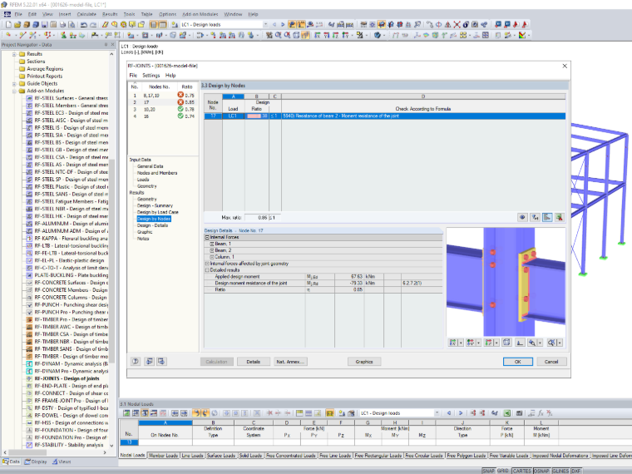Image resolution: width=632 pixels, height=474 pixels.
Task: Switch to the Surface Loads tab
Action: 221,456
